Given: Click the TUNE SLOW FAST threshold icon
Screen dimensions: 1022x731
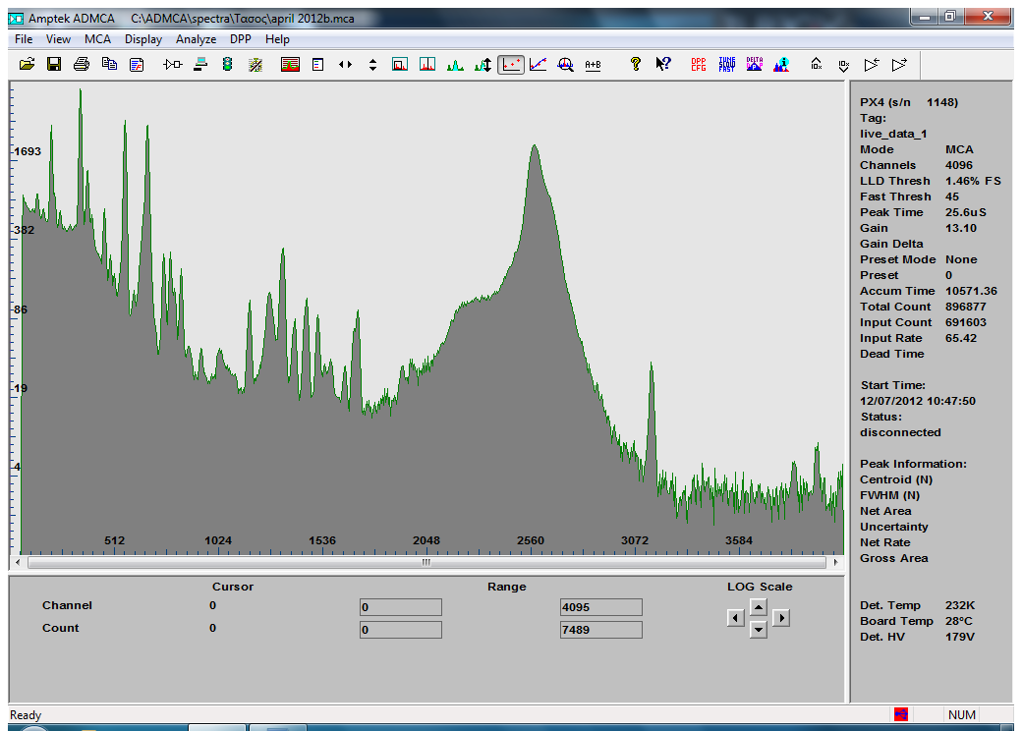Looking at the screenshot, I should pyautogui.click(x=727, y=64).
